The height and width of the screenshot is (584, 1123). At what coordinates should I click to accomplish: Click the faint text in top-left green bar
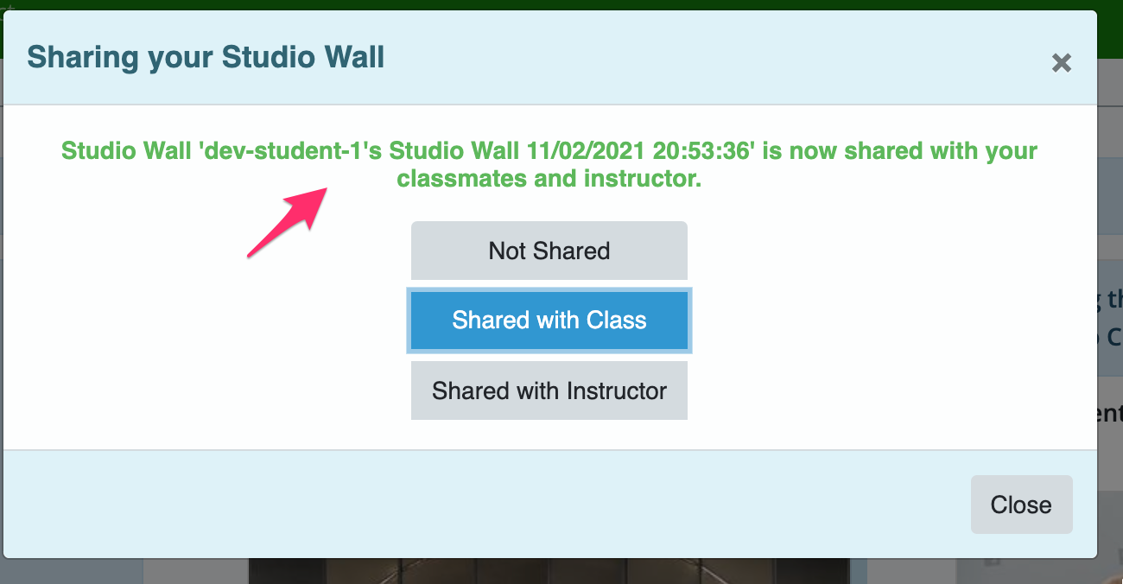(x=7, y=7)
